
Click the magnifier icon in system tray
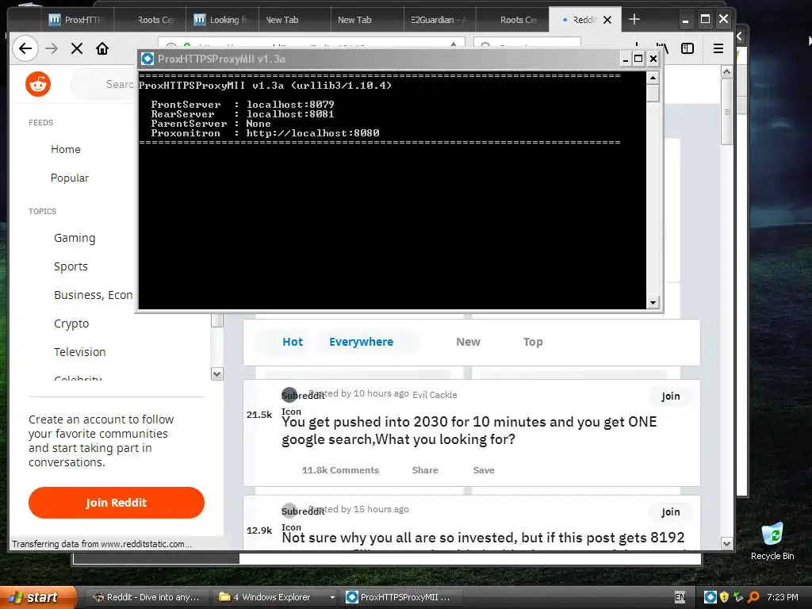click(x=753, y=597)
